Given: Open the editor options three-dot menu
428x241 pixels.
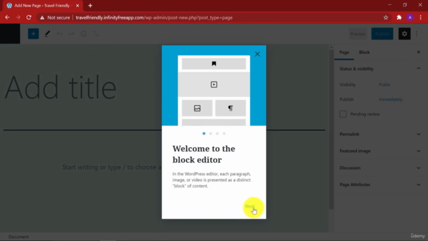Looking at the screenshot, I should pyautogui.click(x=417, y=34).
